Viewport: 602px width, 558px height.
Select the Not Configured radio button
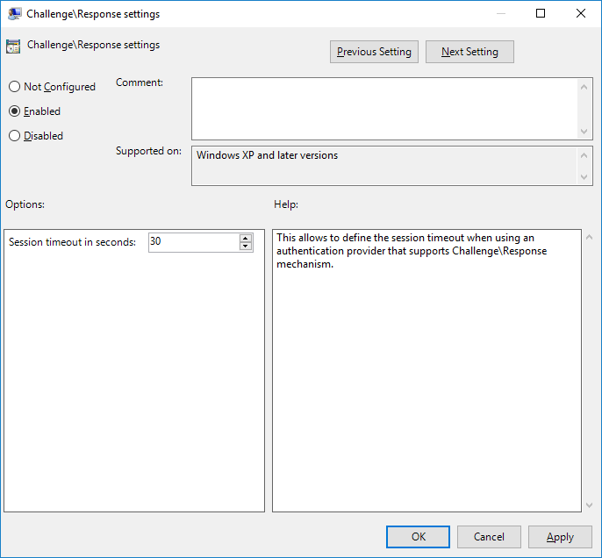(x=14, y=87)
